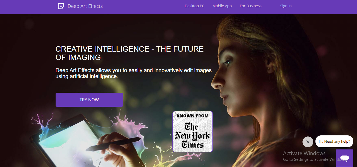Click the TRY NOW button
Image resolution: width=357 pixels, height=167 pixels.
(x=89, y=100)
